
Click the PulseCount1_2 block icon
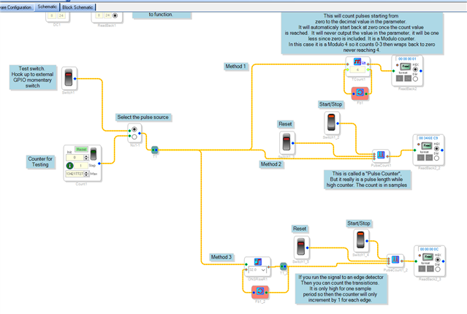tap(395, 259)
